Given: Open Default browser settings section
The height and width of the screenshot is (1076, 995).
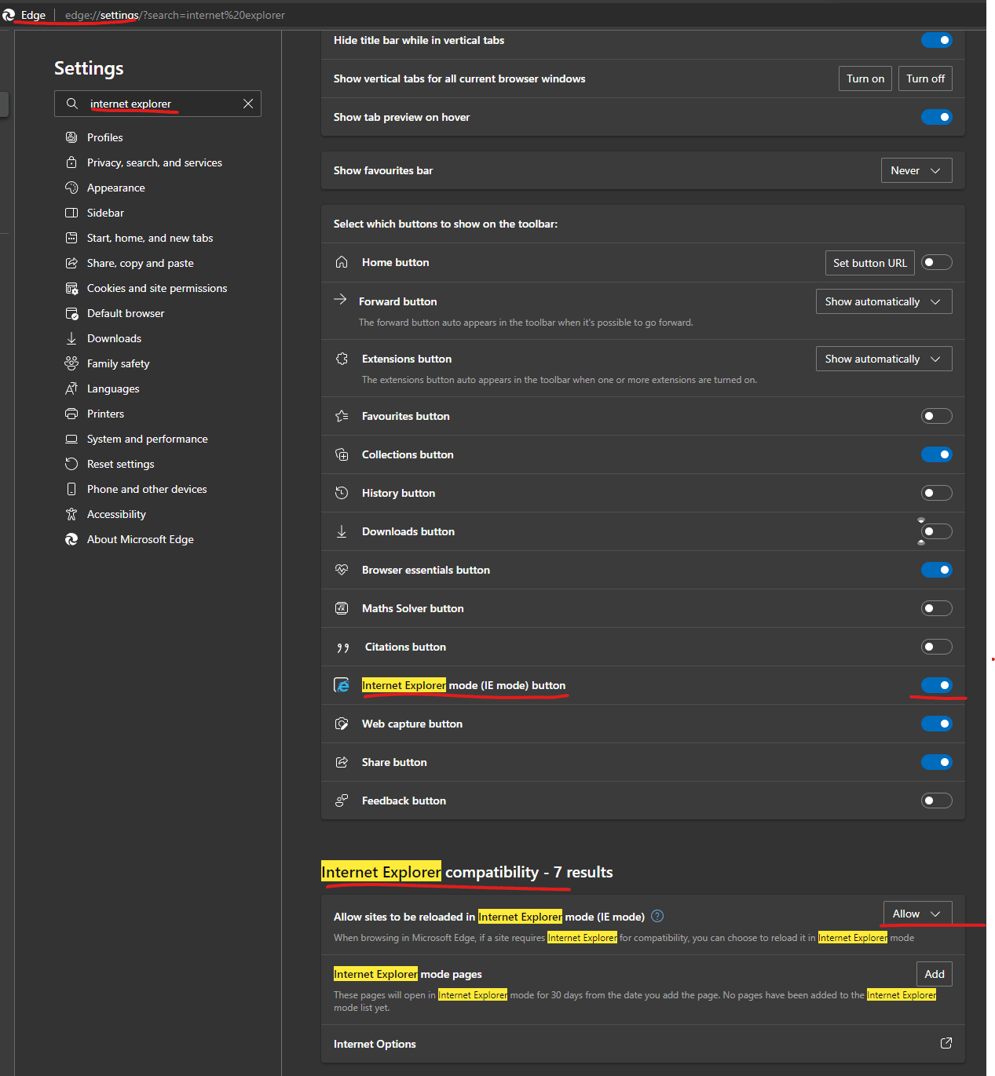Looking at the screenshot, I should click(126, 313).
